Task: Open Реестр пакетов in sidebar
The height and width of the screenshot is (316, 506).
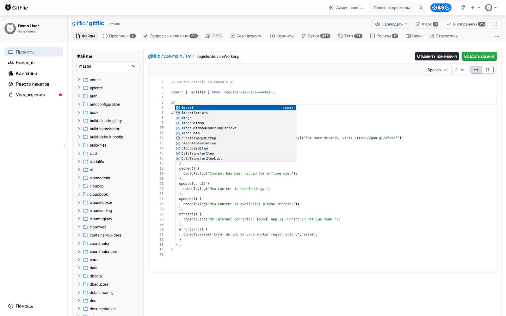Action: coord(34,84)
